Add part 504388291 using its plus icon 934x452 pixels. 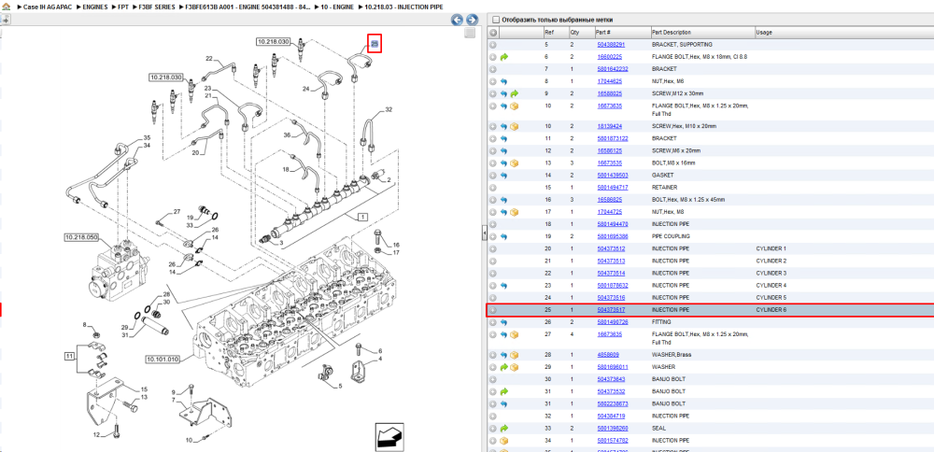tap(493, 45)
